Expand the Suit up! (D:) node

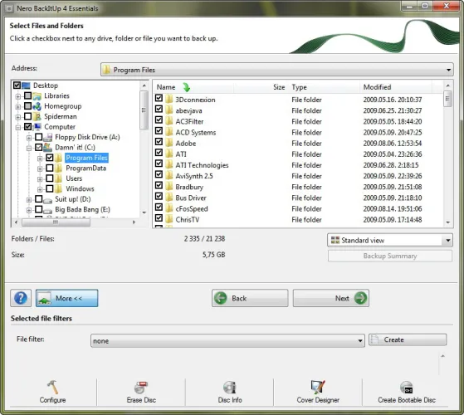coord(29,200)
